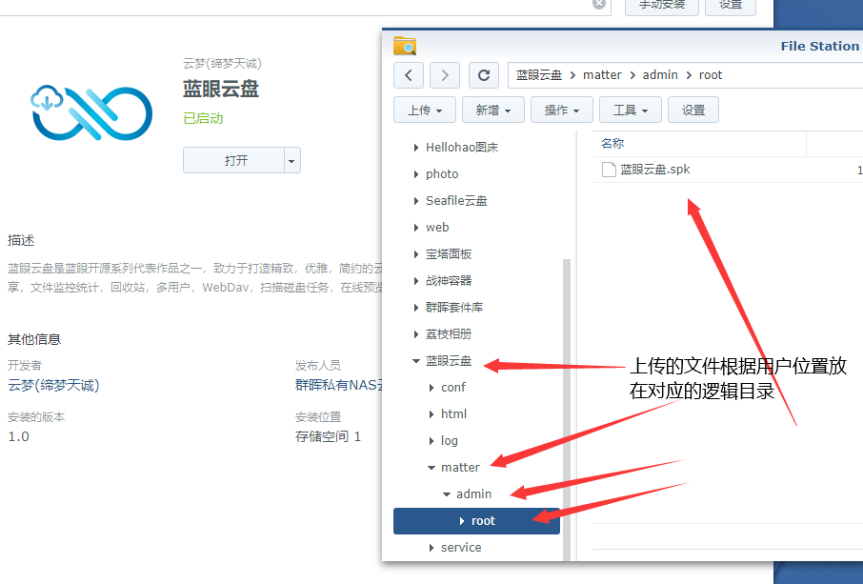Expand the photo folder in the tree

(418, 173)
